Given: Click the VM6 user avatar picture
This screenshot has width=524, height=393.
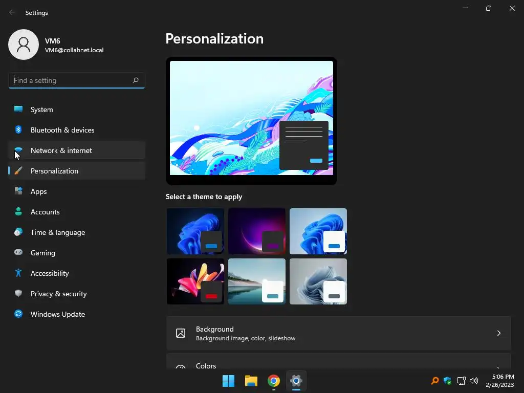Looking at the screenshot, I should point(24,45).
